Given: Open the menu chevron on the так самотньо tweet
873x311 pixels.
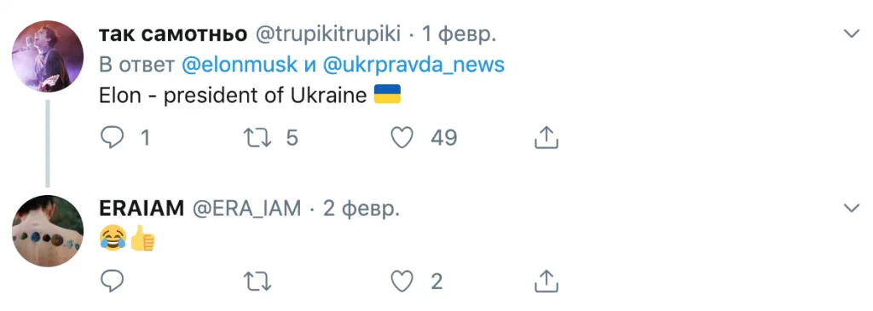Looking at the screenshot, I should pos(852,34).
